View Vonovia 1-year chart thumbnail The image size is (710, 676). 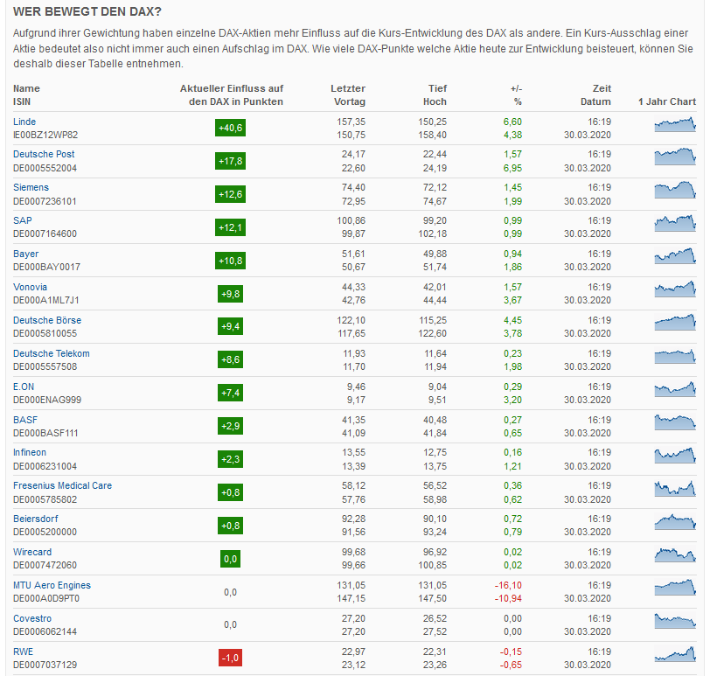pyautogui.click(x=675, y=289)
